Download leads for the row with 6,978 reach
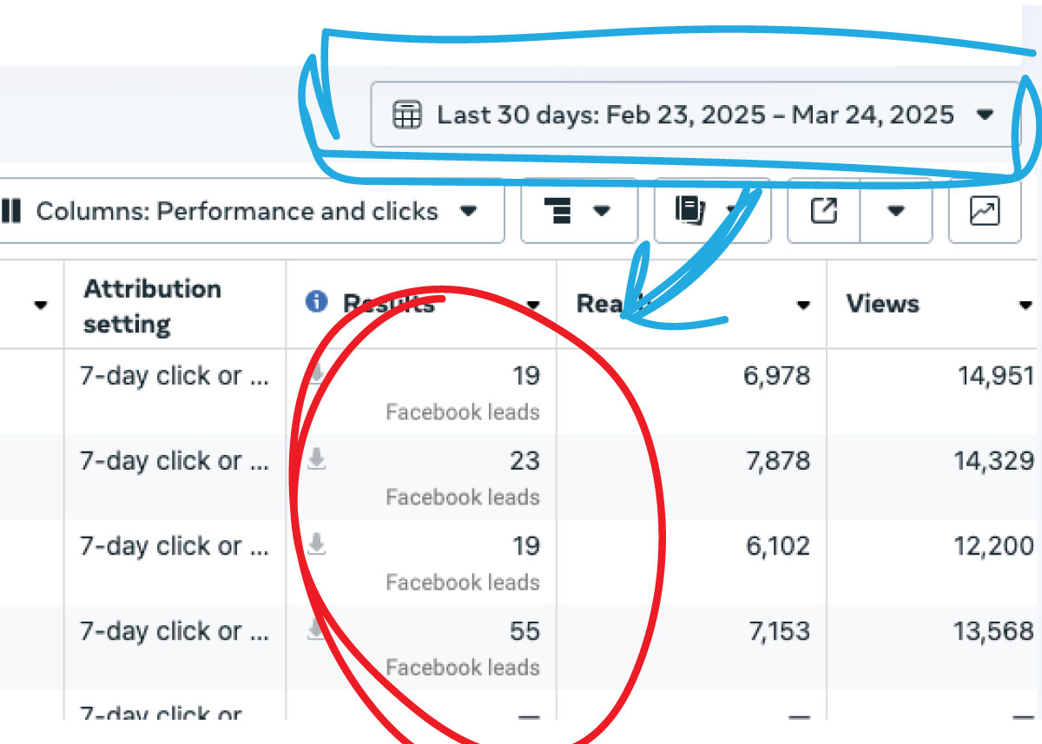The width and height of the screenshot is (1042, 744). pyautogui.click(x=317, y=373)
